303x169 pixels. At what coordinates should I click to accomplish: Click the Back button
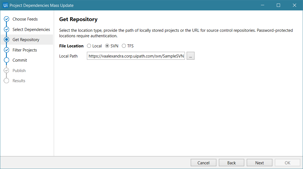pos(231,163)
